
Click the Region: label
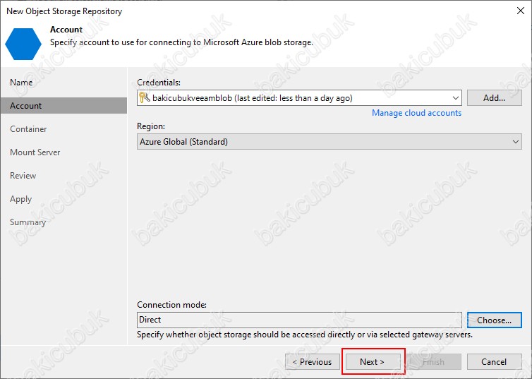(x=151, y=126)
